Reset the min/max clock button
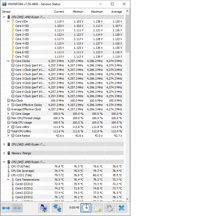Screen dimensions: 223x216 point(86,208)
